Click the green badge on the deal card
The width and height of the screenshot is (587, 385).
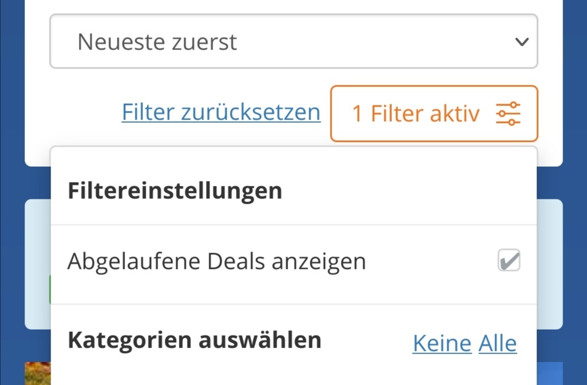[50, 289]
